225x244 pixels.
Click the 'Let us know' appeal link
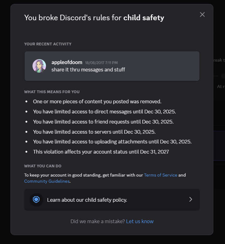pyautogui.click(x=140, y=221)
